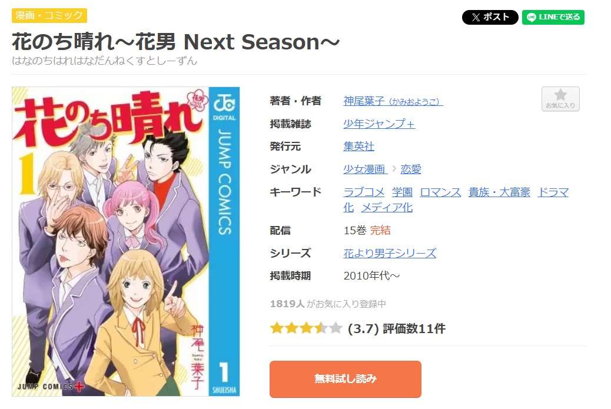Share via the LINE send button
Image resolution: width=611 pixels, height=409 pixels.
click(553, 17)
